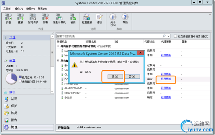Open the 代理 (Agents) link
This screenshot has width=215, height=135.
(12, 37)
